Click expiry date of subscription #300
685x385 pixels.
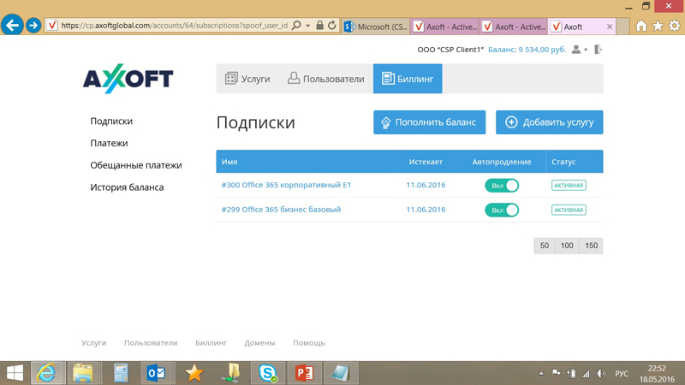click(426, 185)
